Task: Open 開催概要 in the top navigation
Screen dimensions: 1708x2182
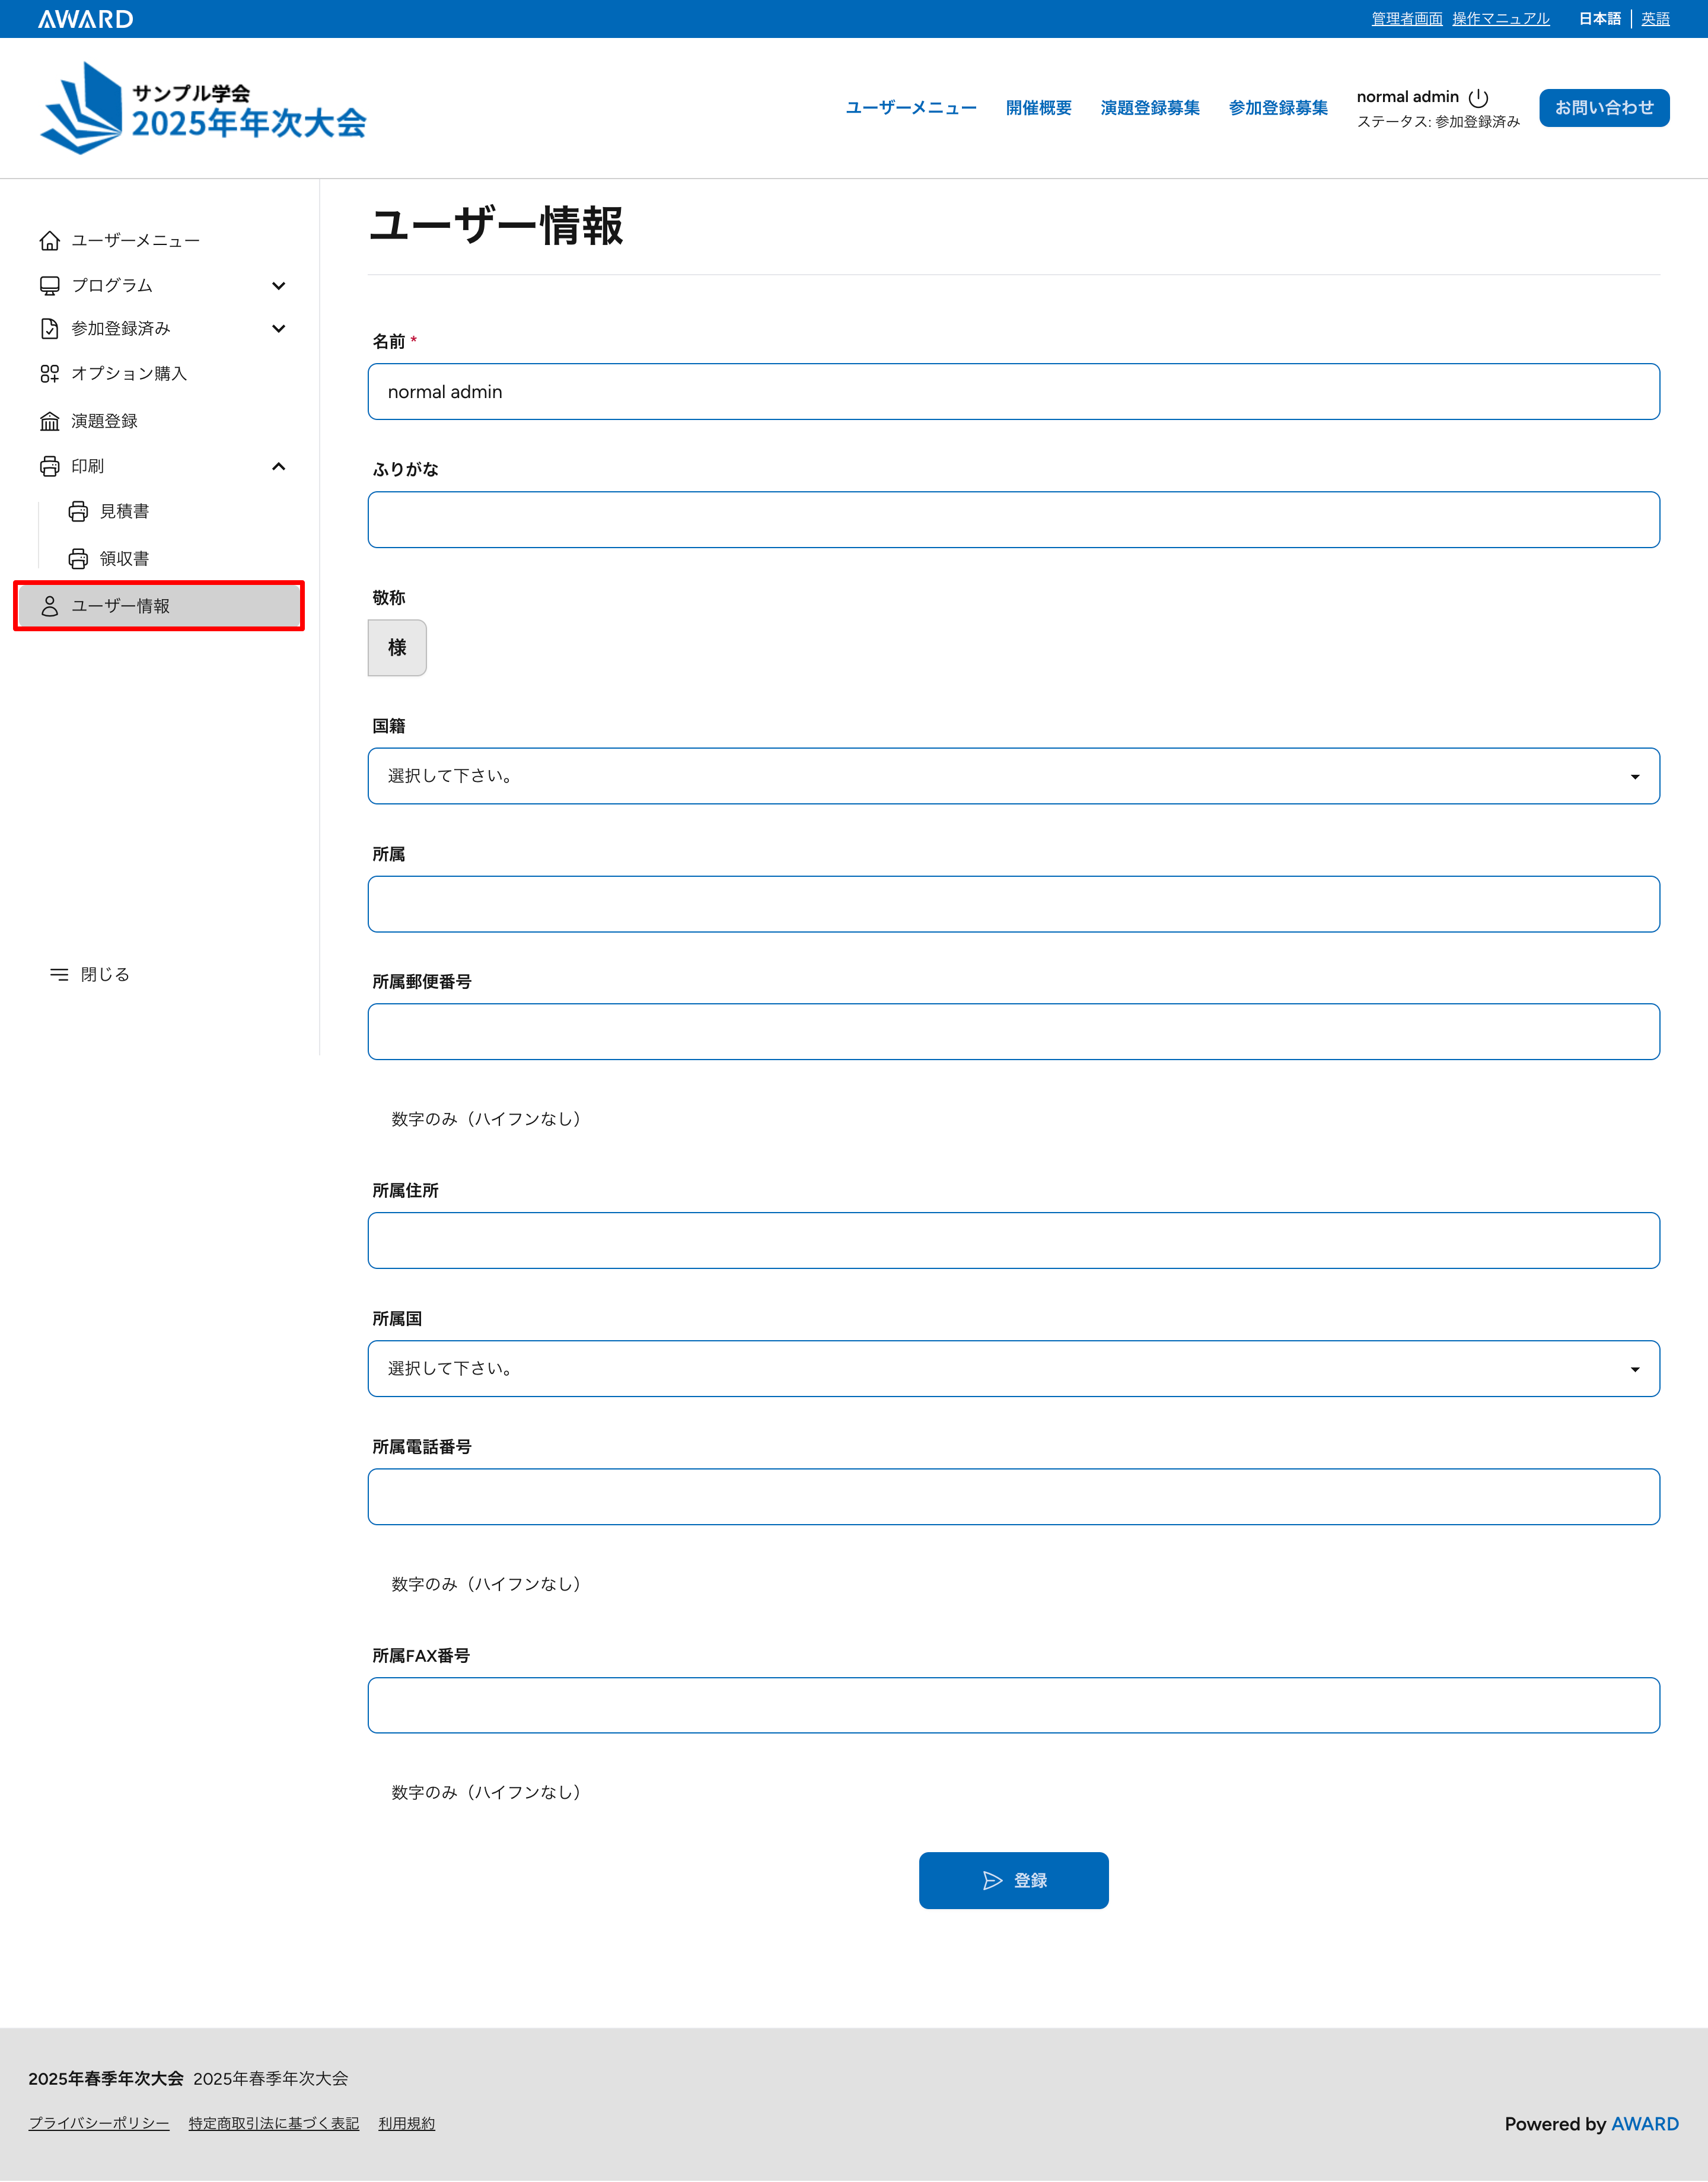Action: [1038, 108]
